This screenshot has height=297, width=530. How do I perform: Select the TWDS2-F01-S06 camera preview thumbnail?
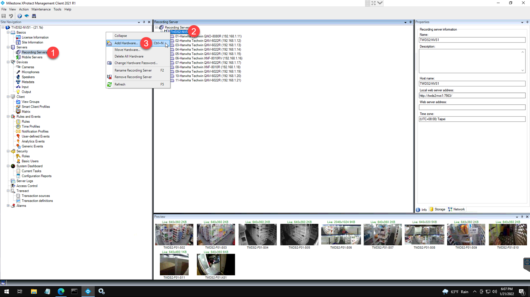pyautogui.click(x=341, y=235)
